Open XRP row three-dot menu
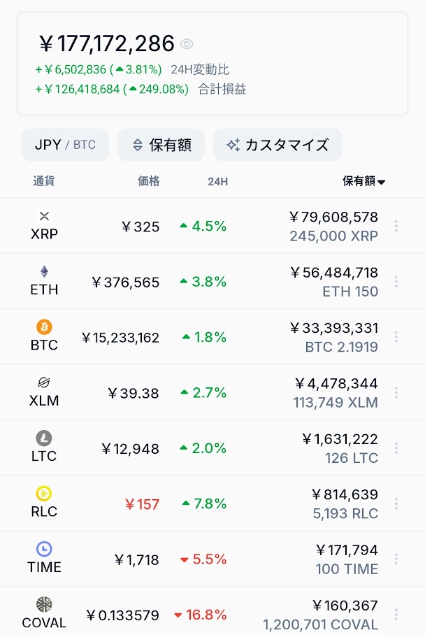The height and width of the screenshot is (637, 425). [x=396, y=226]
